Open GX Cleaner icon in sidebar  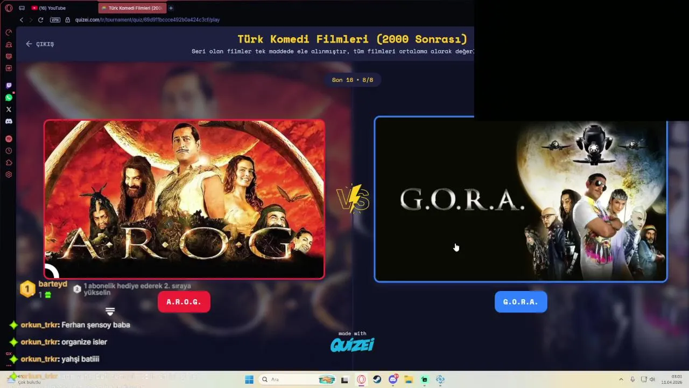coord(9,45)
